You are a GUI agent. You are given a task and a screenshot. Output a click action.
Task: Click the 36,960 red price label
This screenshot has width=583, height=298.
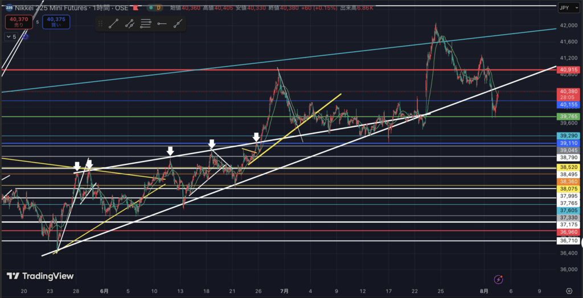point(569,231)
